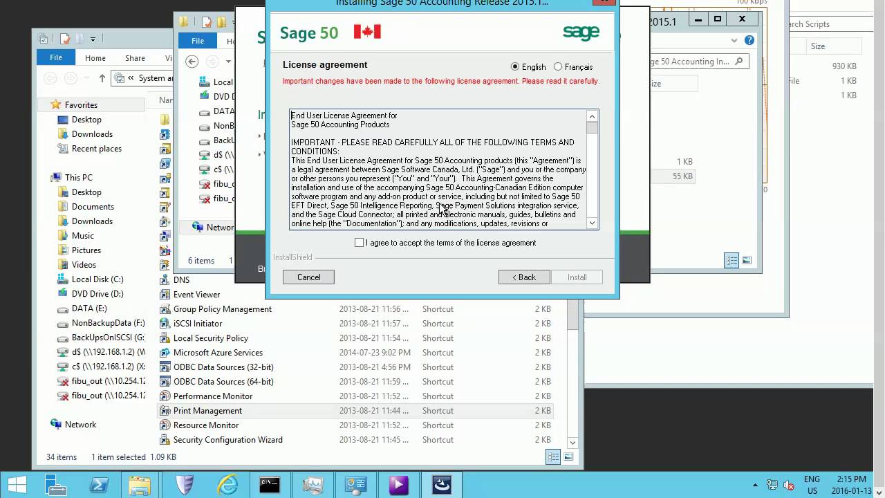Click the Back button in installer
The height and width of the screenshot is (498, 885).
(524, 277)
